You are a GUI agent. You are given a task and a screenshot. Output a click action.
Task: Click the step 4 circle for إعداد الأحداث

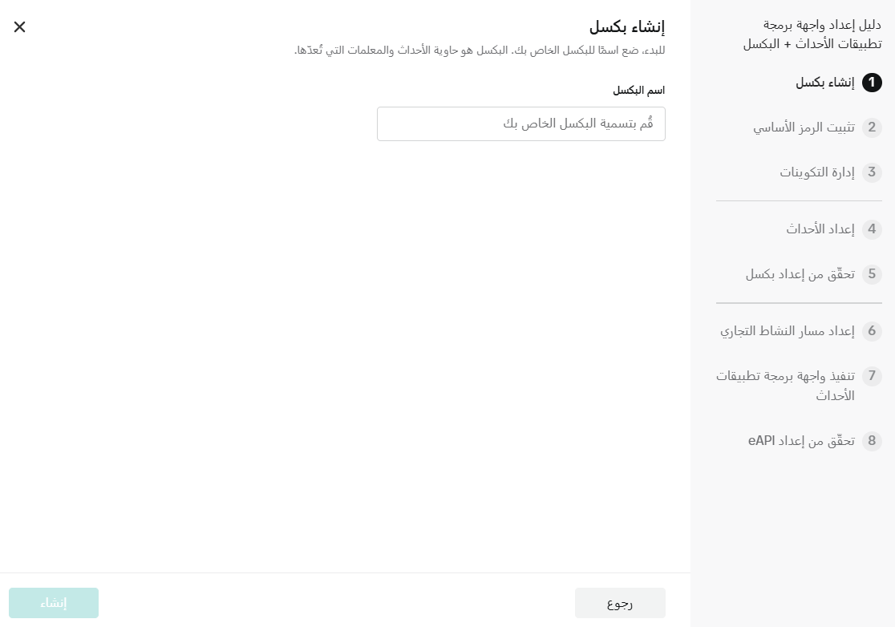[x=872, y=229]
